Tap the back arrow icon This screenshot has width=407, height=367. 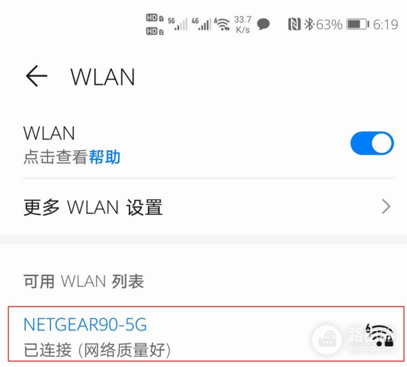pos(37,76)
